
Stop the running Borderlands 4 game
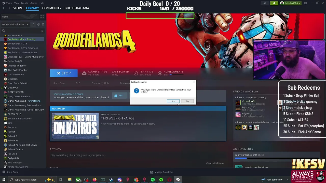tap(64, 73)
